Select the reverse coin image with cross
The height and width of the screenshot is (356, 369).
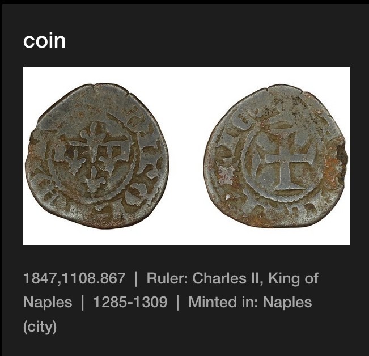pyautogui.click(x=276, y=156)
